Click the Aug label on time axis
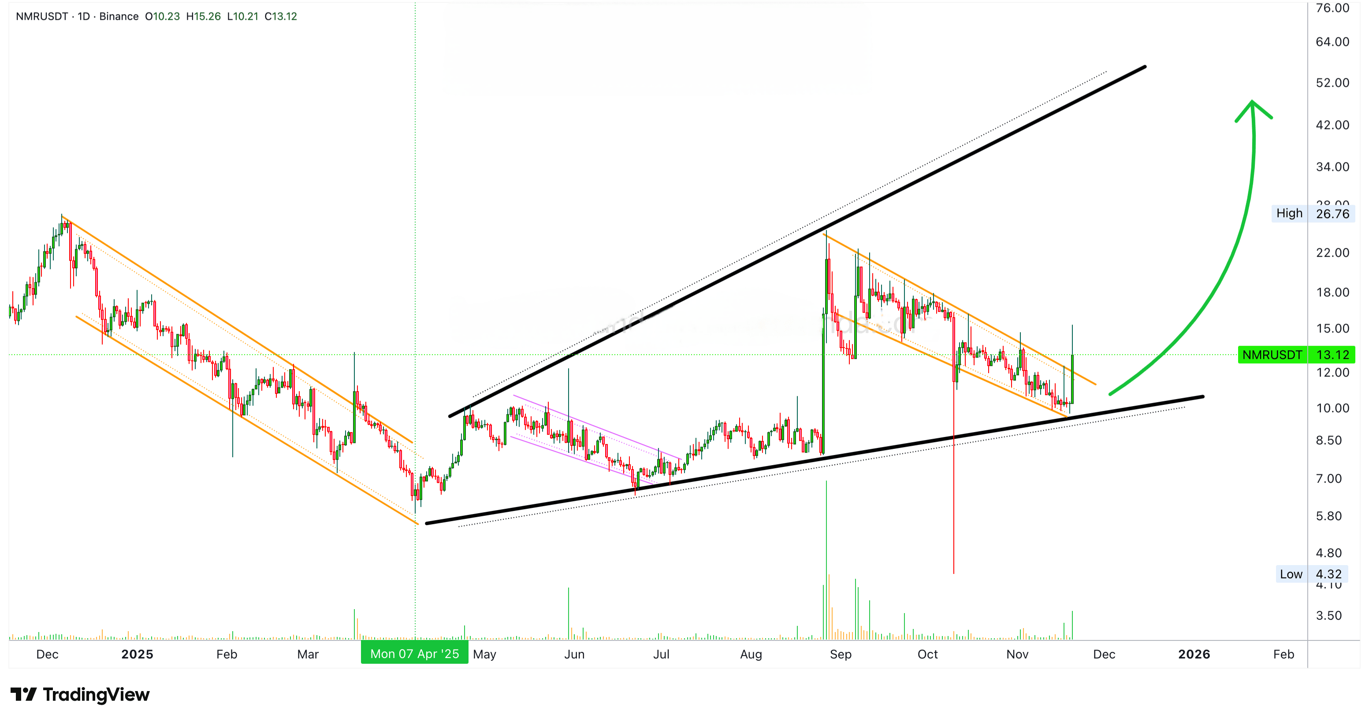Screen dimensions: 1369x721 (x=751, y=654)
